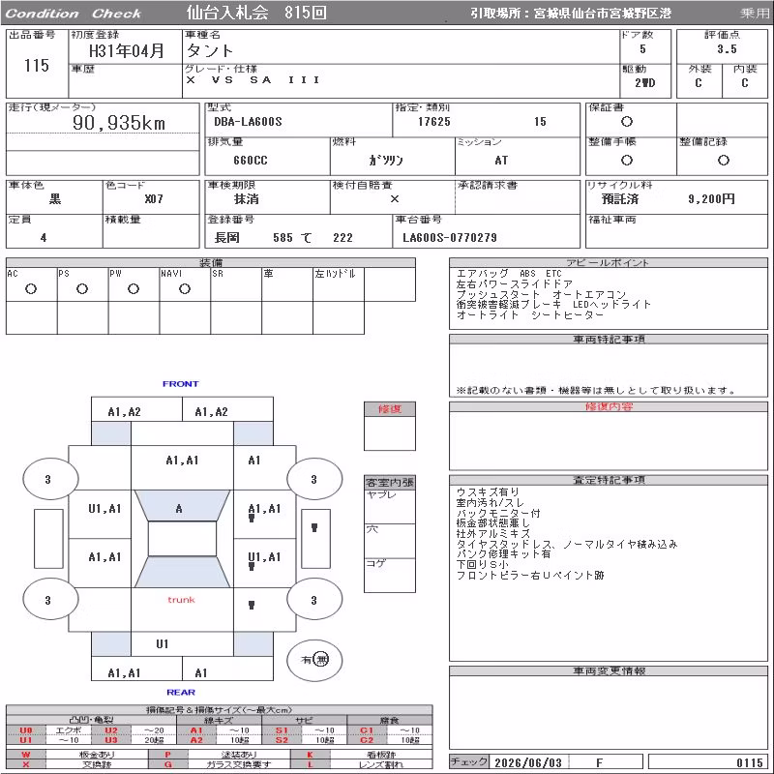Click the 客室内張 header

(x=390, y=482)
